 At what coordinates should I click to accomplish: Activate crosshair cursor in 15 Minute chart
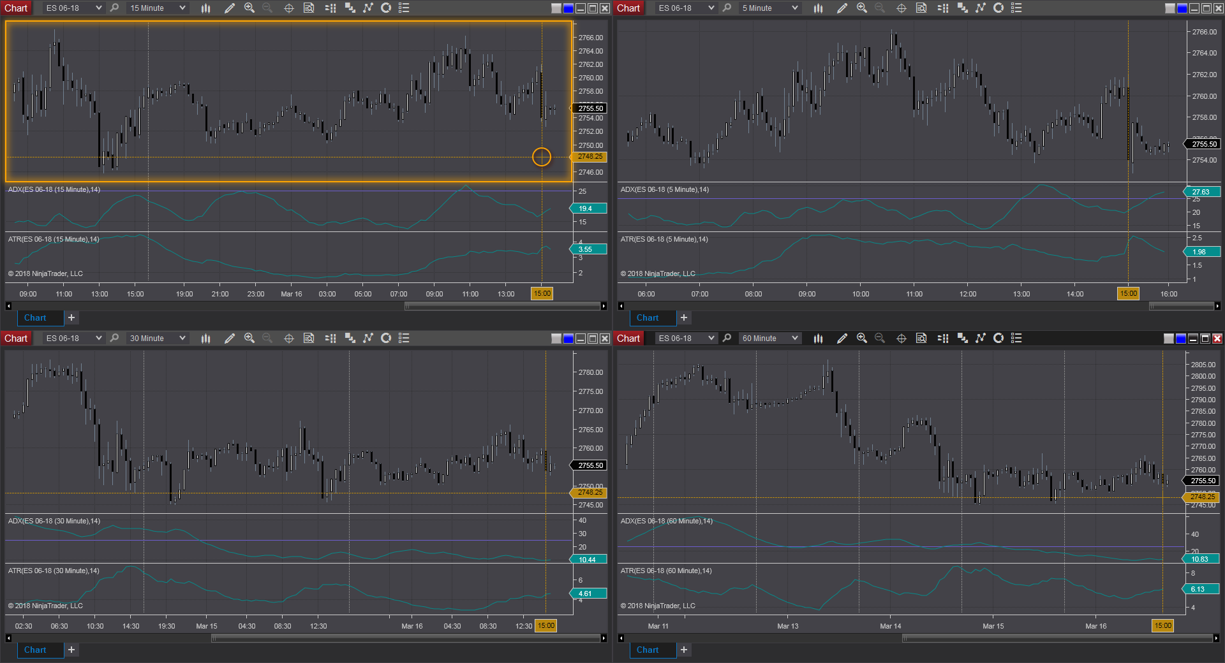[289, 8]
